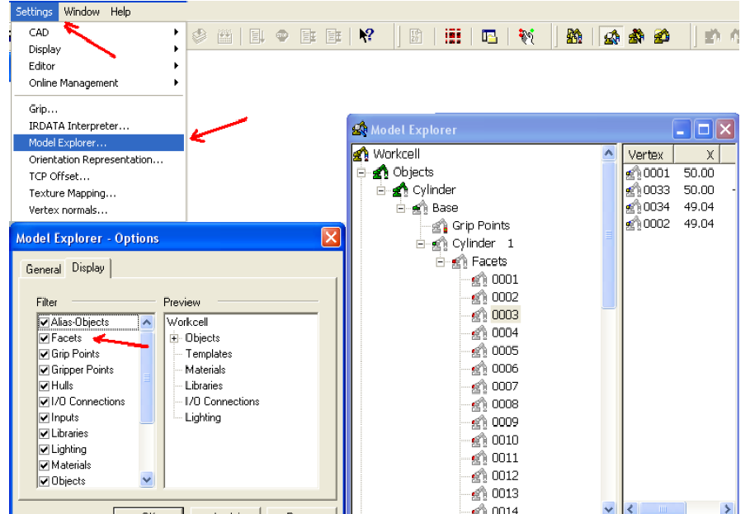Uncheck the Inputs filter

click(x=44, y=417)
